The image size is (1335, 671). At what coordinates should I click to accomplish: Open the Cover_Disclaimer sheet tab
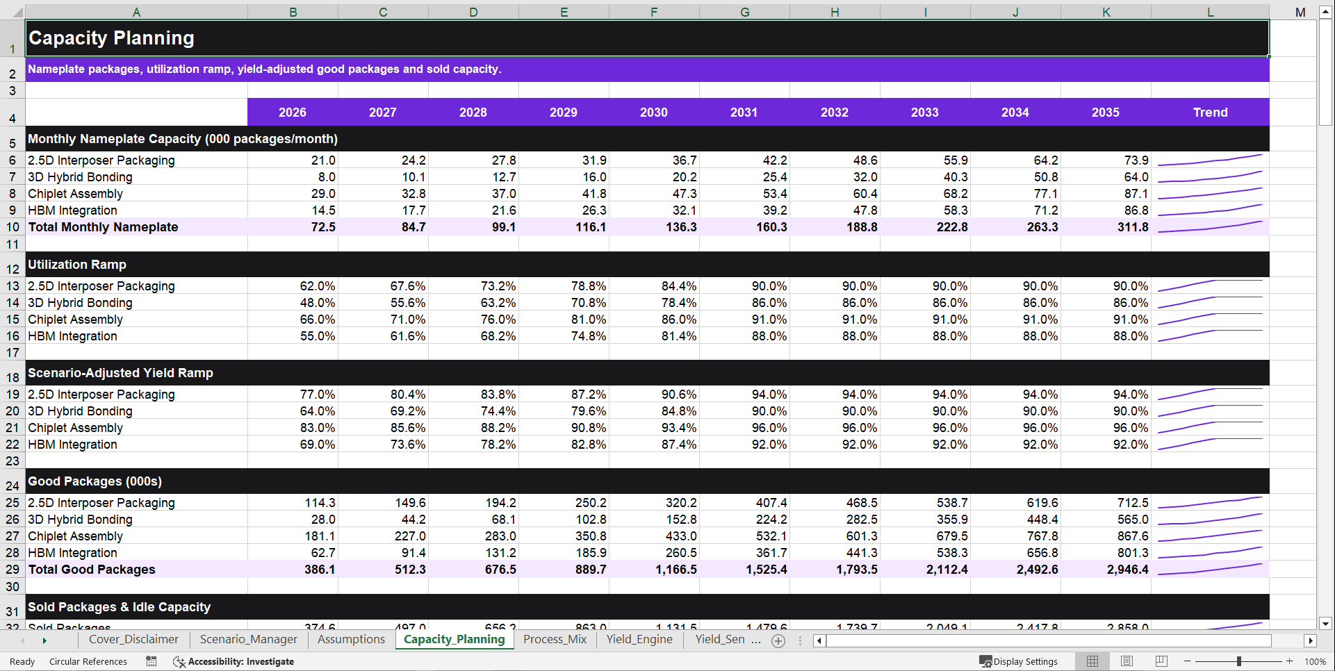(133, 640)
